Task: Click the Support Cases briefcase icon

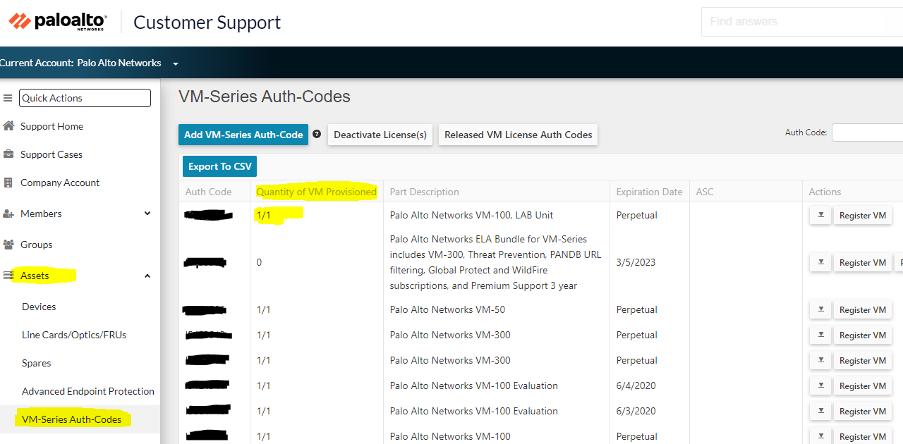Action: click(x=8, y=154)
